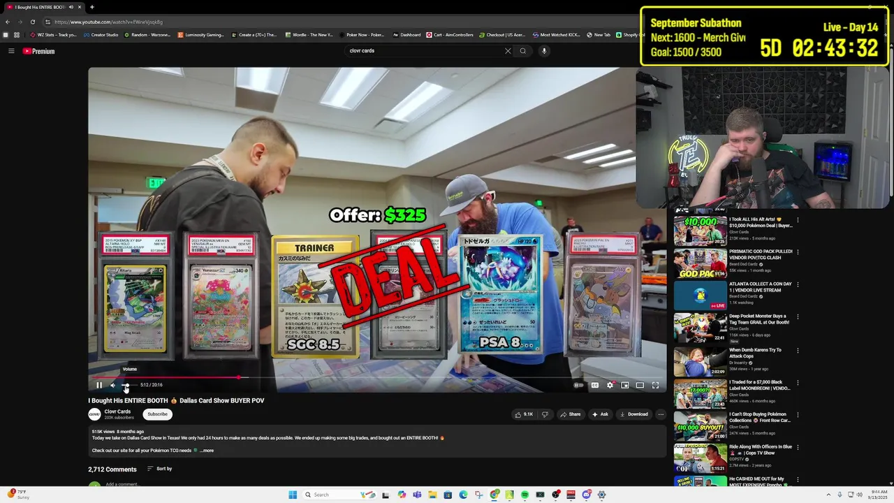Enable theater mode
This screenshot has width=894, height=503.
pyautogui.click(x=640, y=385)
